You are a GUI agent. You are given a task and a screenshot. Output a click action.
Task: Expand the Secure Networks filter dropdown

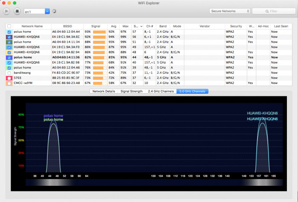(x=230, y=11)
